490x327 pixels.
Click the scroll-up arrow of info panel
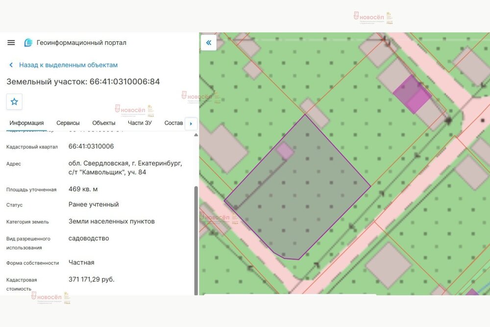(x=196, y=135)
